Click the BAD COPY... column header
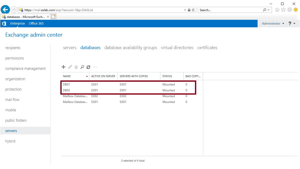The image size is (300, 169). [193, 76]
